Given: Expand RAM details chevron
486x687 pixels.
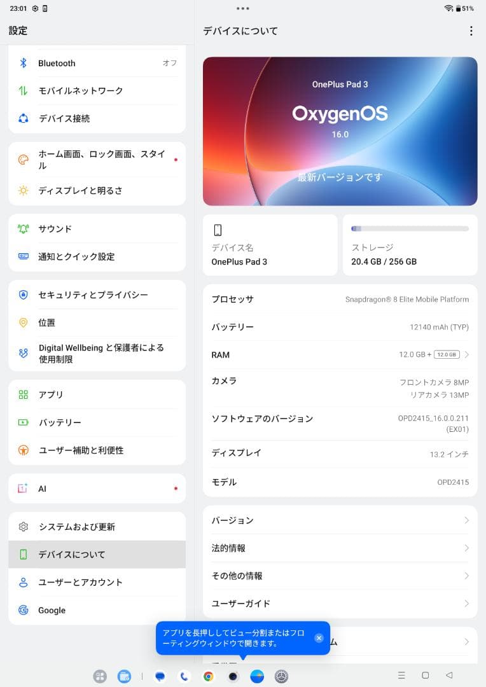Looking at the screenshot, I should click(467, 355).
